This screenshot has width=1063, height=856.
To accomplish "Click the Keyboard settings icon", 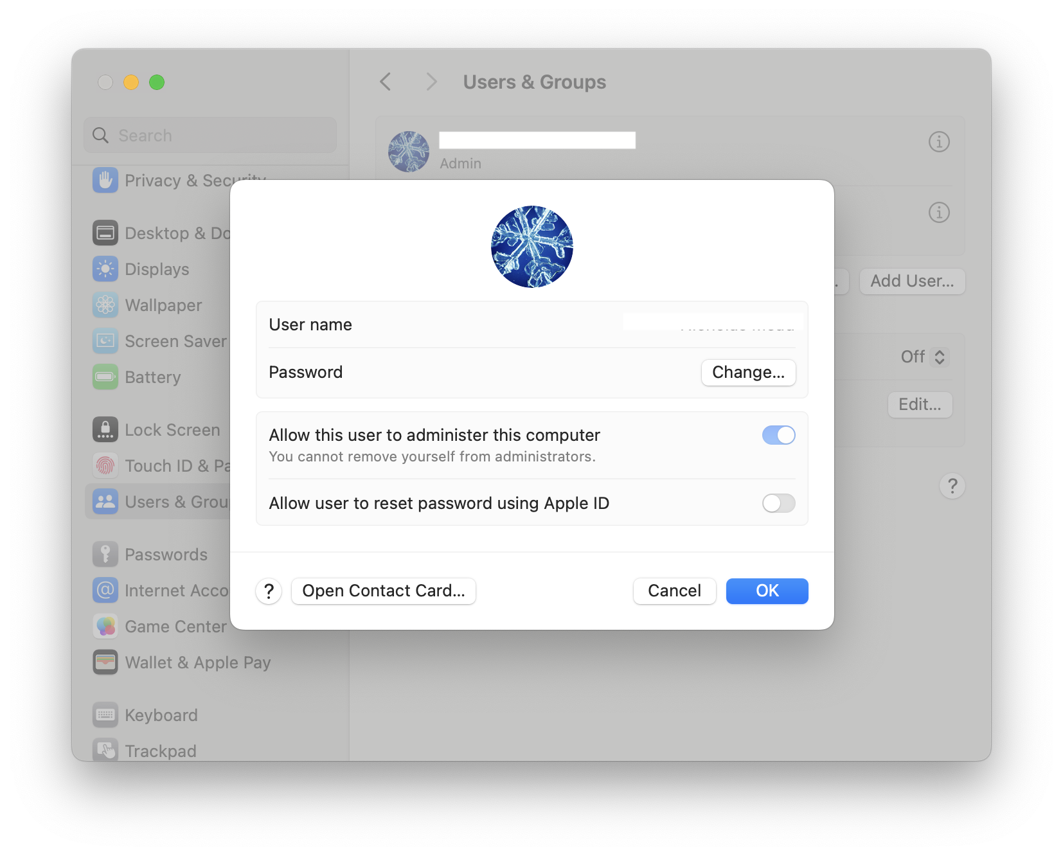I will point(105,715).
